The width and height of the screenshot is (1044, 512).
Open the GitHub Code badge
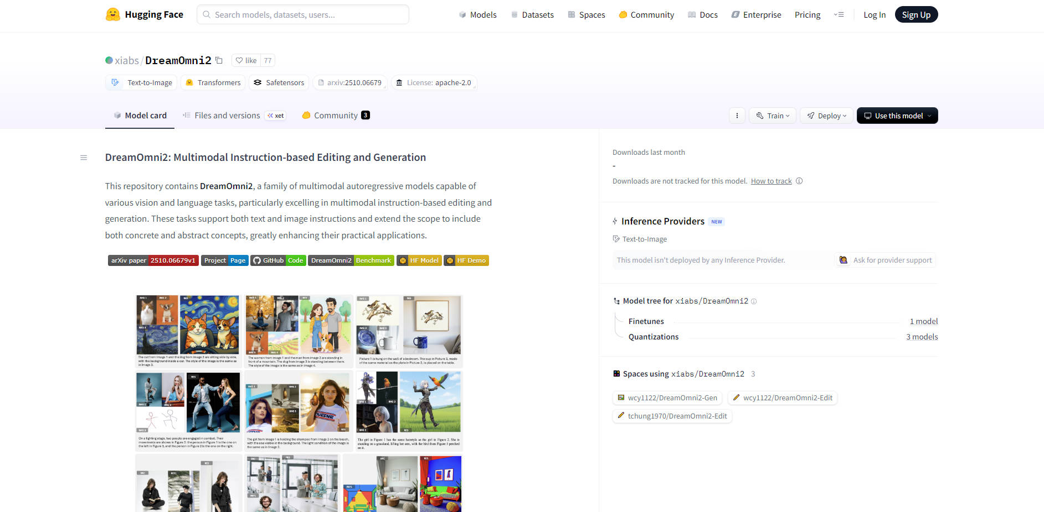[278, 260]
